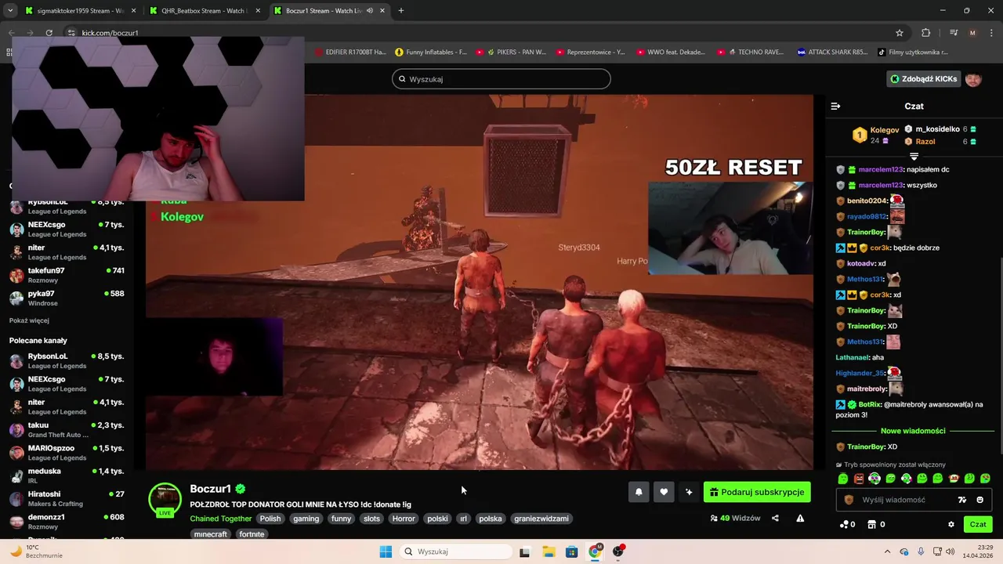Open chat settings gear icon
This screenshot has height=564, width=1003.
coord(951,524)
